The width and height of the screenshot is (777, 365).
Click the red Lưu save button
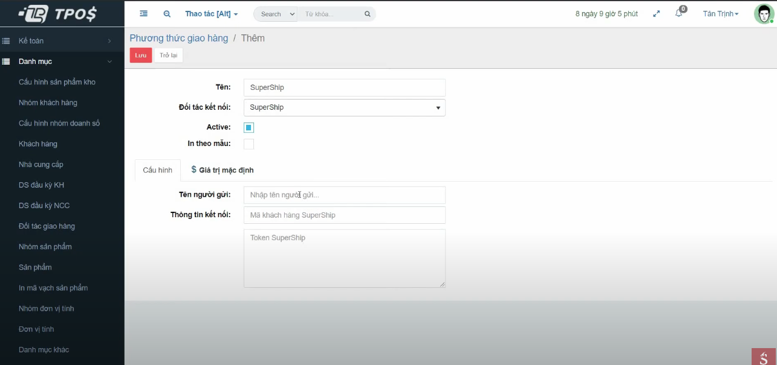pyautogui.click(x=141, y=55)
